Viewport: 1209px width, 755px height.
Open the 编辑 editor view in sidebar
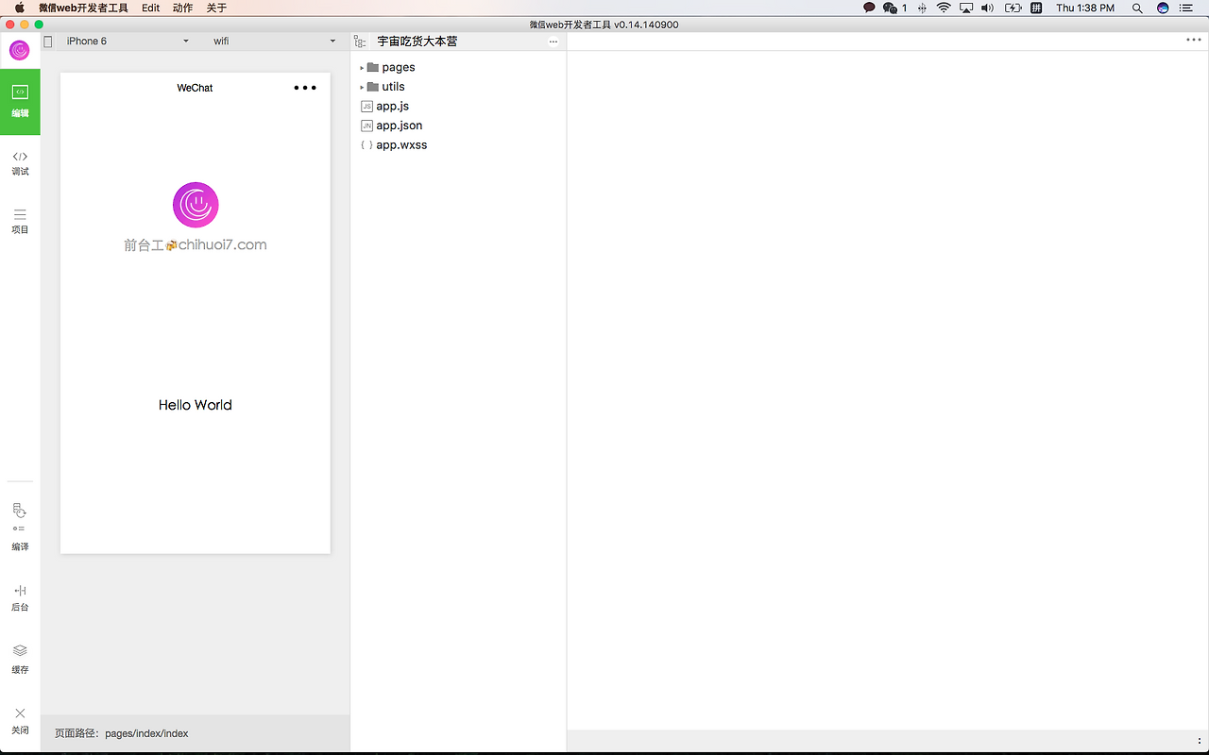point(20,102)
